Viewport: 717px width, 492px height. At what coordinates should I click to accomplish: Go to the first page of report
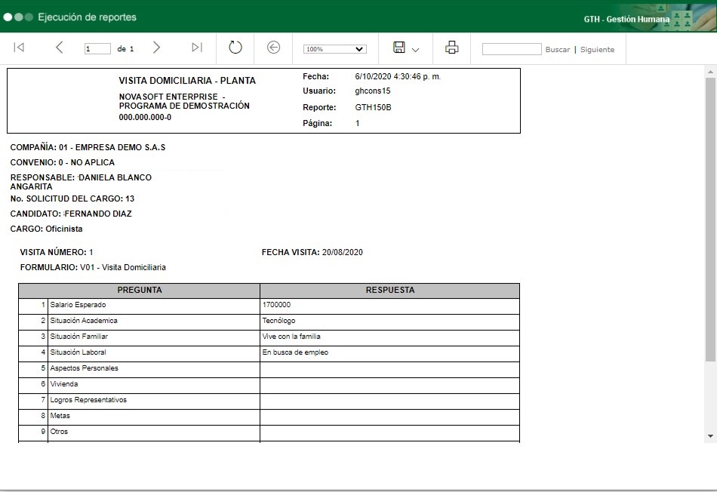pyautogui.click(x=19, y=48)
